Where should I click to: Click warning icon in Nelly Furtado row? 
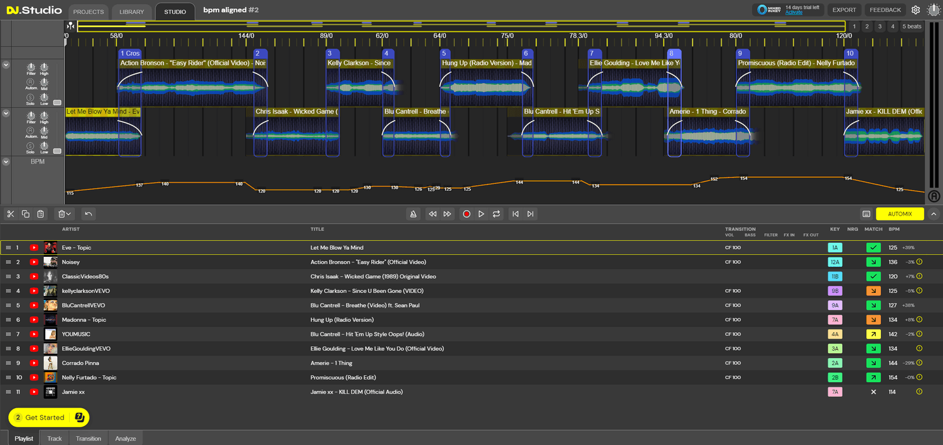(x=919, y=377)
